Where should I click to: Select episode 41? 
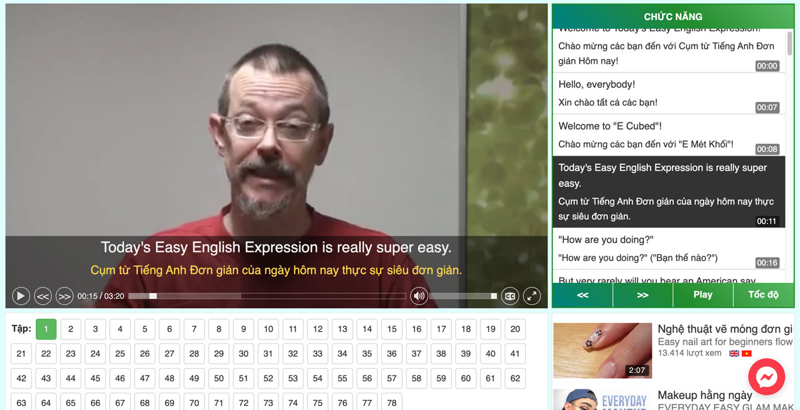tap(515, 353)
